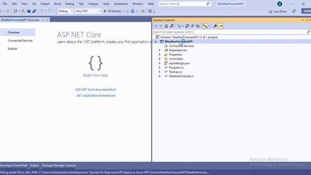Viewport: 311px width, 175px height.
Task: Switch views icon in Solution Explorer
Action: pos(172,26)
